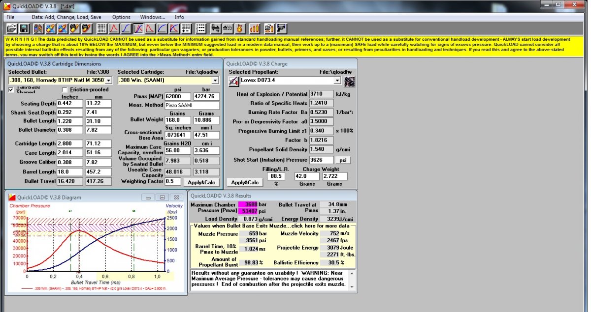This screenshot has width=591, height=312.
Task: Click the psi unit button for Shot Start Pressure
Action: coord(342,160)
